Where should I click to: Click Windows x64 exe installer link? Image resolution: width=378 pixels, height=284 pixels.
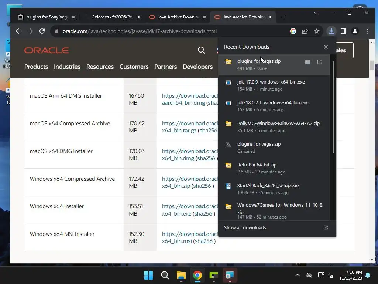190,210
